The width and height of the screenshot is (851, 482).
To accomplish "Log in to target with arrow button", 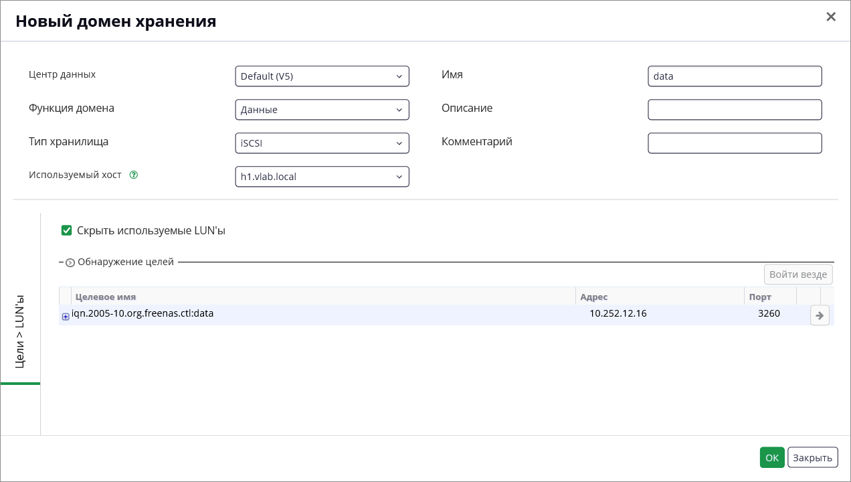I will (x=820, y=315).
